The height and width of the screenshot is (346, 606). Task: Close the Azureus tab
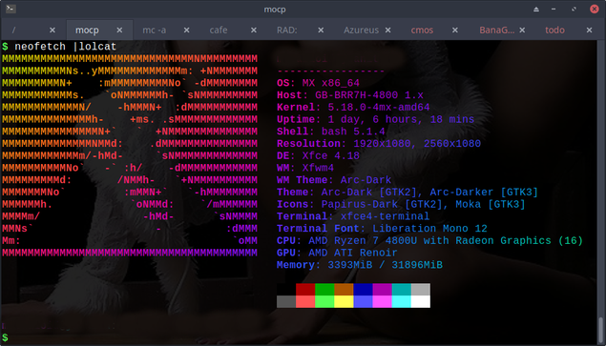tap(388, 31)
